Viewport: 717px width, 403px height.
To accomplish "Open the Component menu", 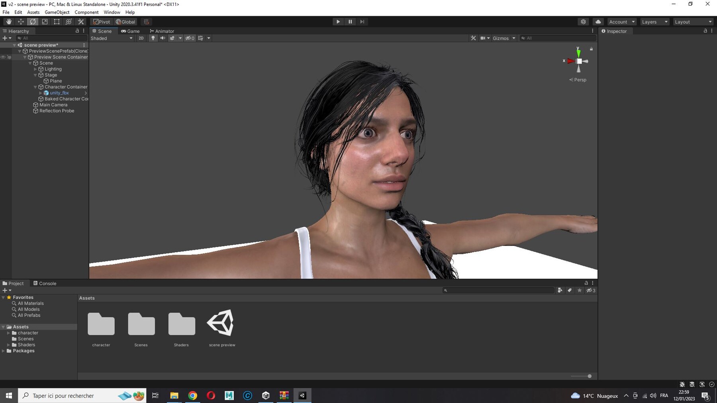I will coord(86,12).
